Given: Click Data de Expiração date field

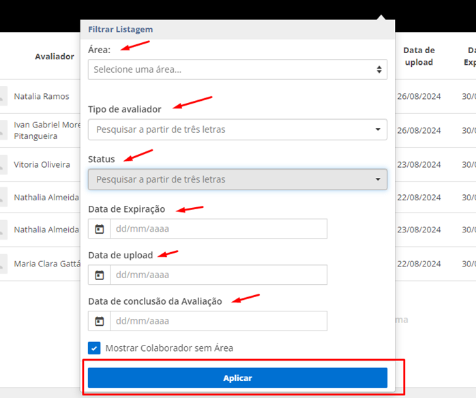Looking at the screenshot, I should click(x=218, y=229).
